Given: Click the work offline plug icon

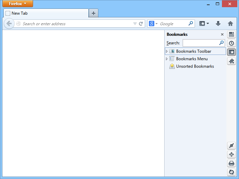Looking at the screenshot, I should pyautogui.click(x=231, y=146).
